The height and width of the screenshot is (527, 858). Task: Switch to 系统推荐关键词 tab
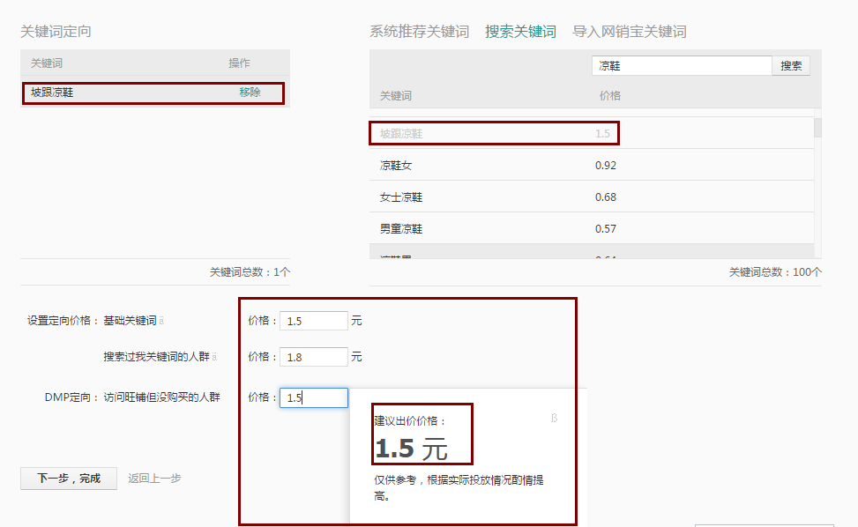point(419,32)
